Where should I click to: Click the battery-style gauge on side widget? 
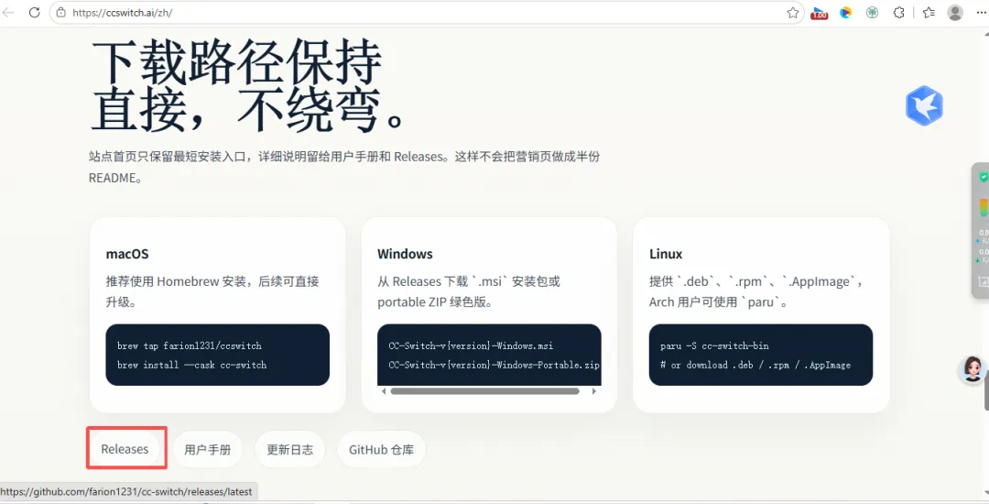pyautogui.click(x=984, y=208)
